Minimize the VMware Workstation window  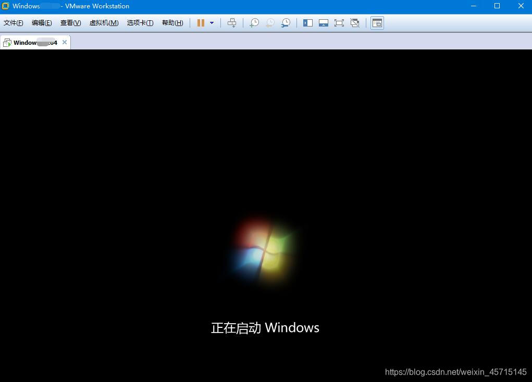(474, 6)
